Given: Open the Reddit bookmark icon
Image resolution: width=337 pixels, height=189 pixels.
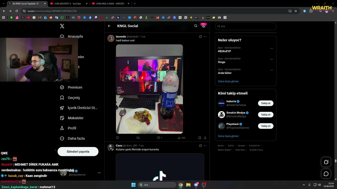Looking at the screenshot, I should pos(51,18).
